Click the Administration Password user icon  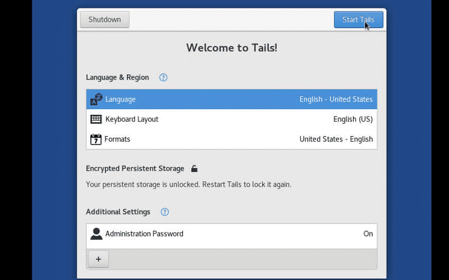pos(96,234)
